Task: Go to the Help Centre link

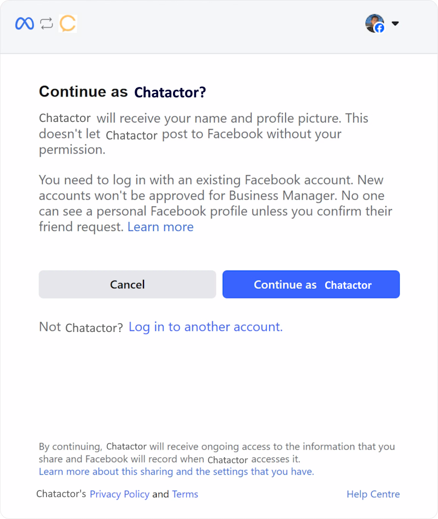Action: 373,494
